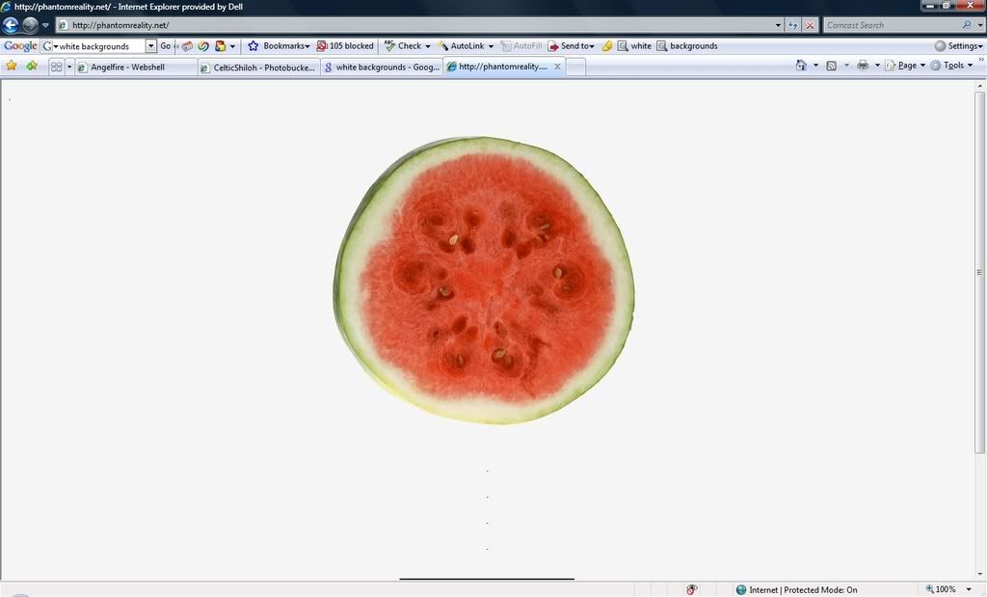This screenshot has height=597, width=987.
Task: Click the Home page icon
Action: 801,66
